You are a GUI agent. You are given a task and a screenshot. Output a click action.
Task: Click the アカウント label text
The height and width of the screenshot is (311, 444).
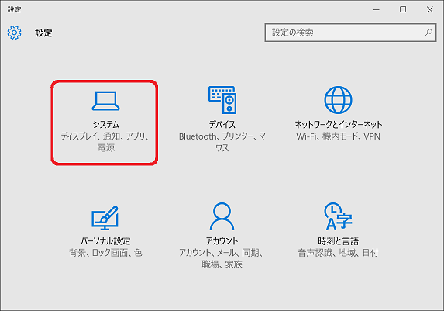pos(222,241)
